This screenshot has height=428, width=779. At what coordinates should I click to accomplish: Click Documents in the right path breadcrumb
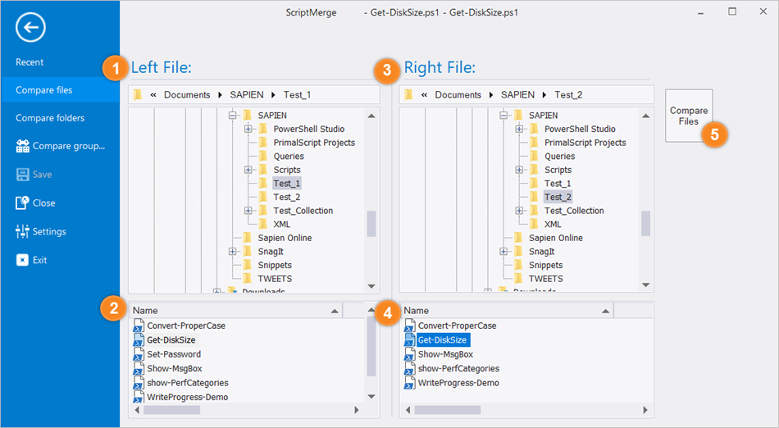(x=458, y=95)
